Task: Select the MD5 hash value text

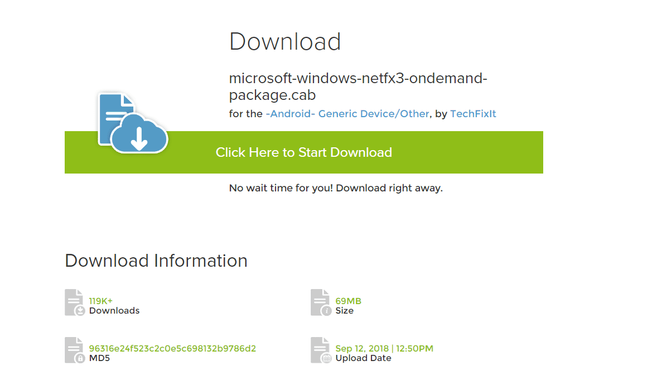Action: coord(172,349)
